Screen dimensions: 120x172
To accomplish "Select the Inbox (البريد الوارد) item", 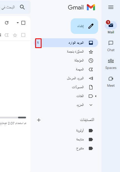I will 66,43.
